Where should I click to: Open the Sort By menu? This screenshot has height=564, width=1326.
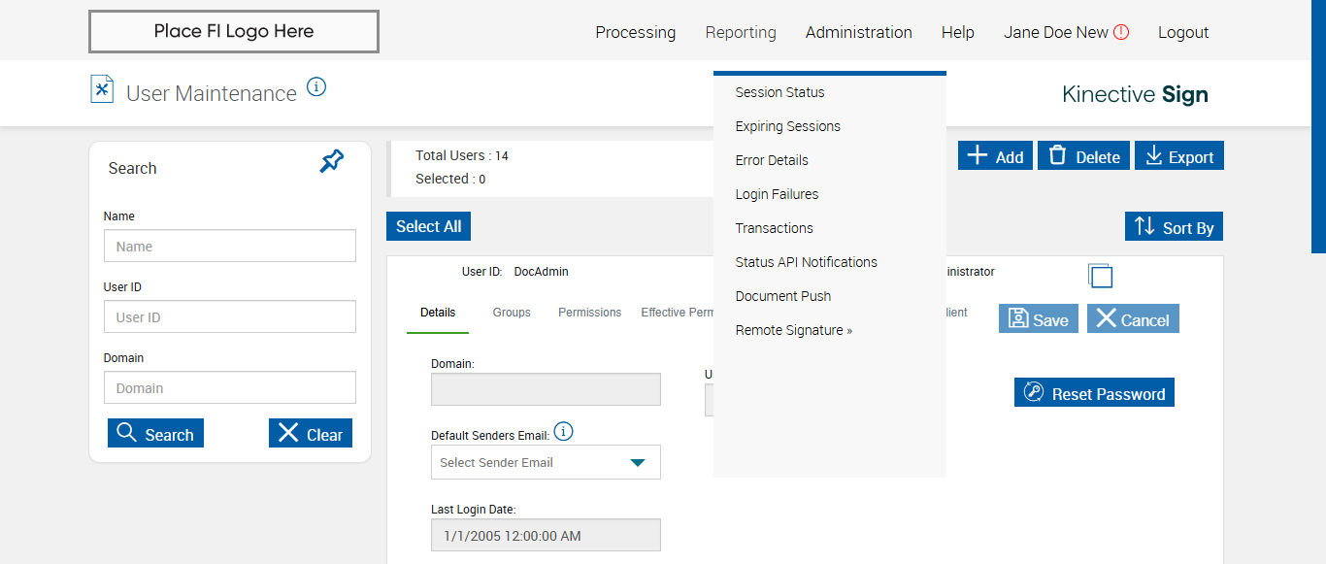(x=1174, y=227)
